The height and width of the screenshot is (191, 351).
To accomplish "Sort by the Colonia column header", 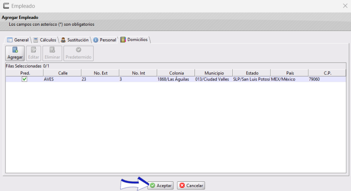I will [x=176, y=73].
